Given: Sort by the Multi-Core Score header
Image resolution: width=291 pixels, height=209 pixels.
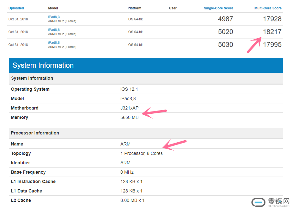Looking at the screenshot, I should 268,8.
